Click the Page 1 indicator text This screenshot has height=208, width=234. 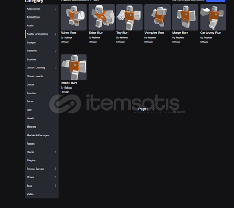pos(143,109)
